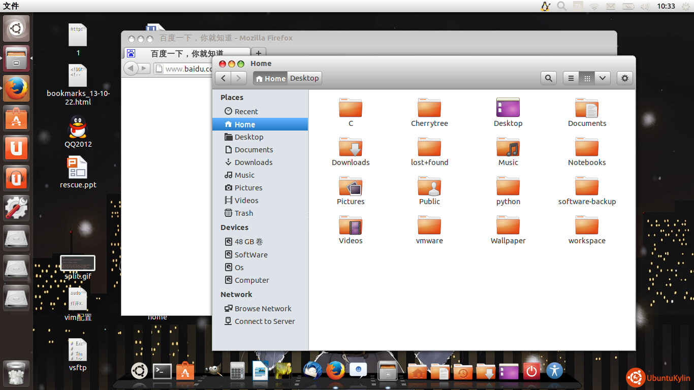Open view options dropdown arrow
This screenshot has width=694, height=390.
tap(603, 78)
